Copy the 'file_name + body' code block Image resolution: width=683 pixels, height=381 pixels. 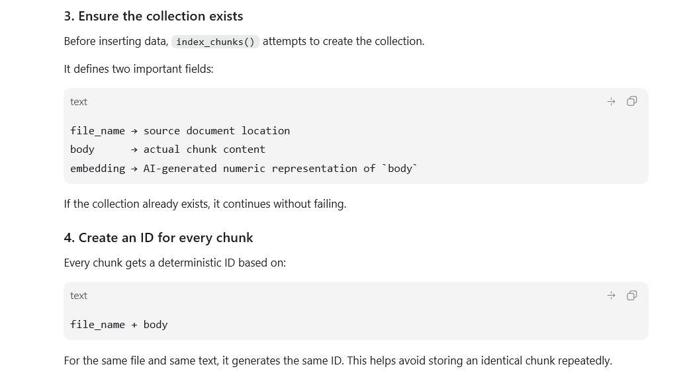[631, 296]
